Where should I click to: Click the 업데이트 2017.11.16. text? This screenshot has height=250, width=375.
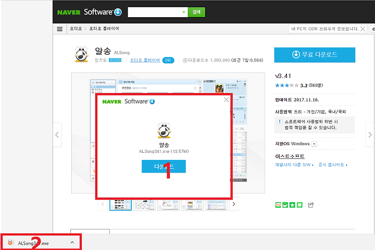(x=297, y=100)
